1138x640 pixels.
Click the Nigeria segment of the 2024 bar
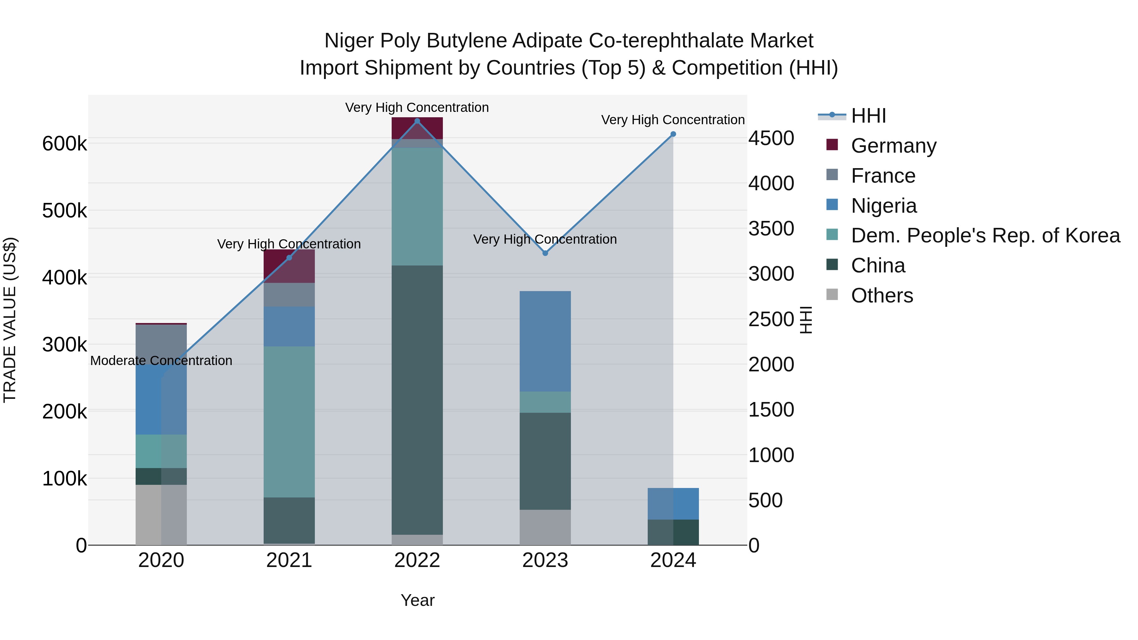[x=673, y=504]
